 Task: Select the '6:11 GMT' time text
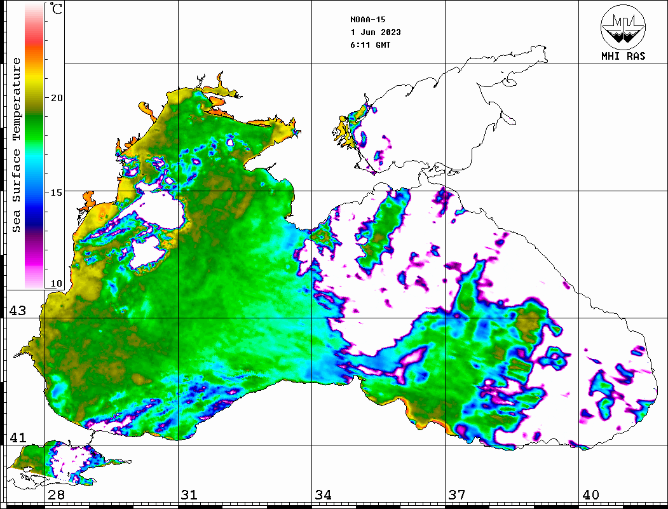[370, 45]
